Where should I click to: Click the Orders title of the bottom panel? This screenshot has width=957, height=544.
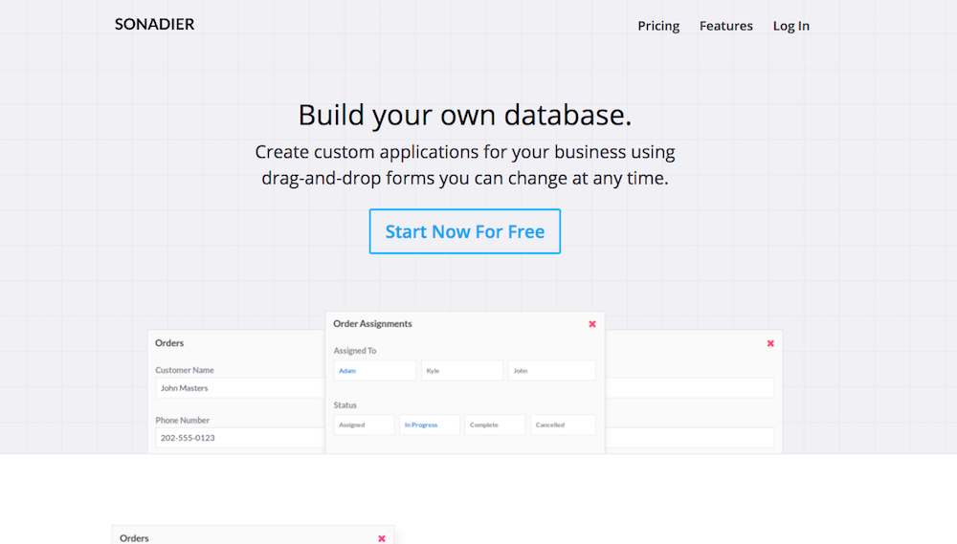pyautogui.click(x=134, y=538)
